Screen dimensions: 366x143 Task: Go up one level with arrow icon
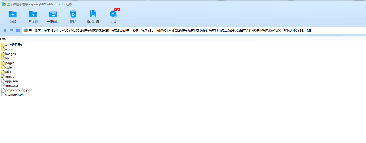click(5, 30)
